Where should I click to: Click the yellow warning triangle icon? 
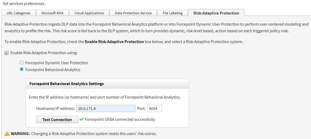(x=7, y=133)
